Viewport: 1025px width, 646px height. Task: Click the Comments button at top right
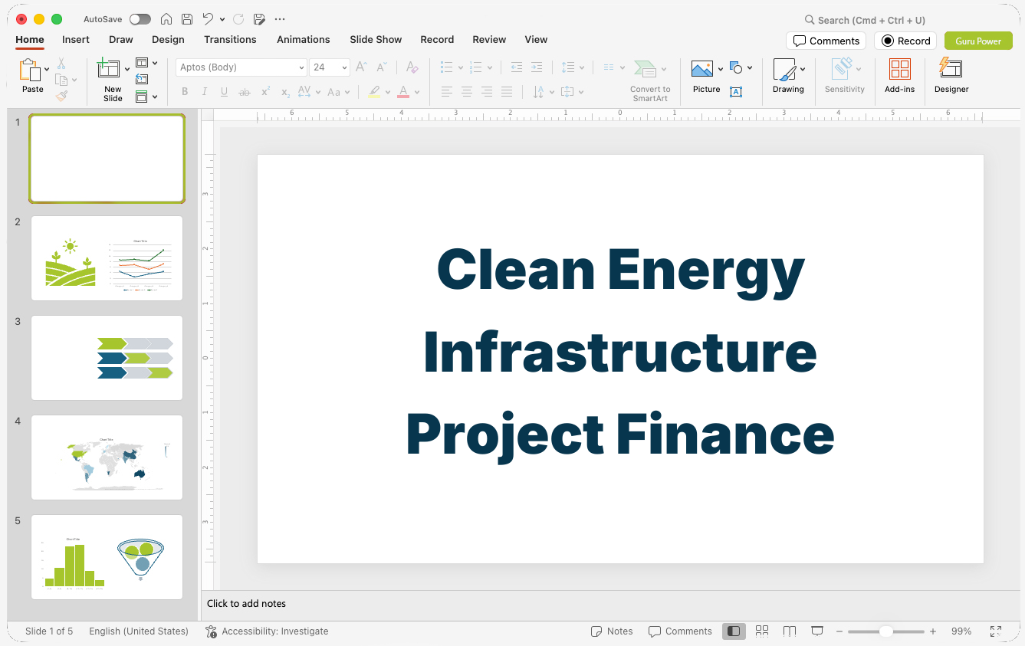pos(826,41)
